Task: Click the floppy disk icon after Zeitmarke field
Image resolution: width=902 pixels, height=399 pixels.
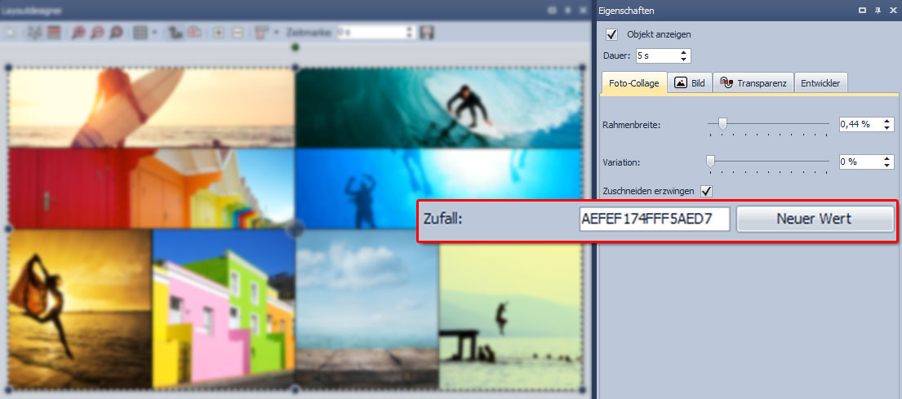Action: (426, 33)
